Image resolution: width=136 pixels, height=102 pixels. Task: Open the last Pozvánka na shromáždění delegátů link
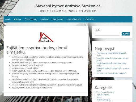point(111,73)
